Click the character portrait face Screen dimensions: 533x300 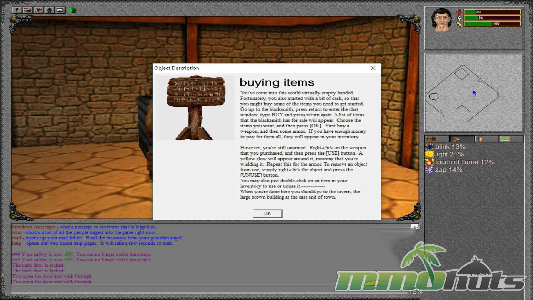pyautogui.click(x=441, y=20)
